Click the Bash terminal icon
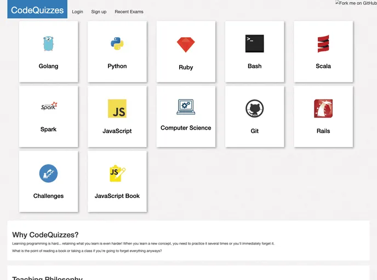The height and width of the screenshot is (280, 377). 255,43
